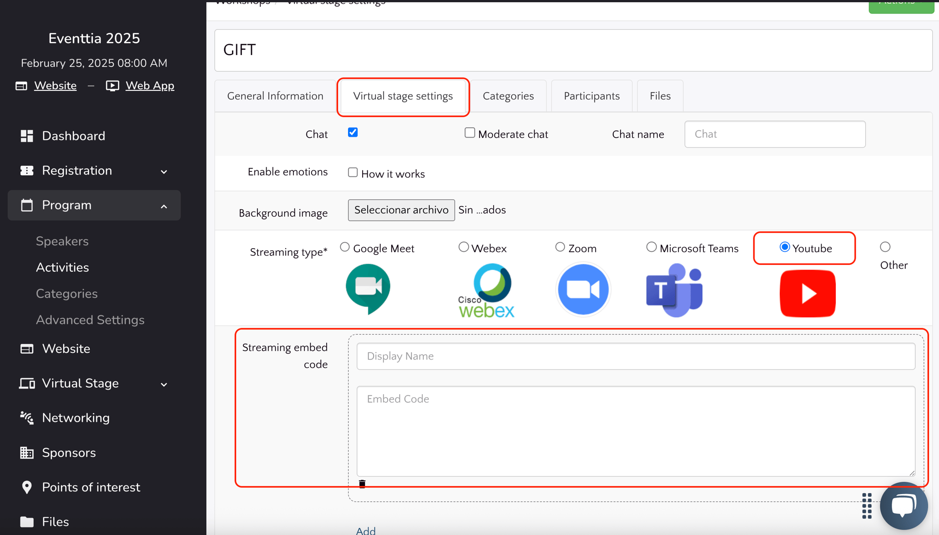Click the Dashboard grid icon in sidebar
939x535 pixels.
(x=27, y=136)
